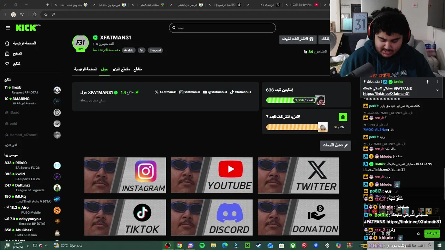This screenshot has width=445, height=250.
Task: Focus the Kick search field
Action: [222, 28]
